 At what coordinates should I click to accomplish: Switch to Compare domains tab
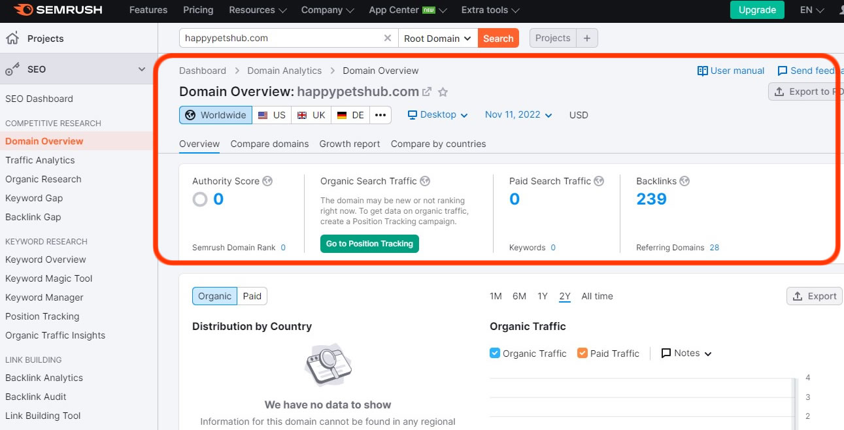click(x=269, y=144)
